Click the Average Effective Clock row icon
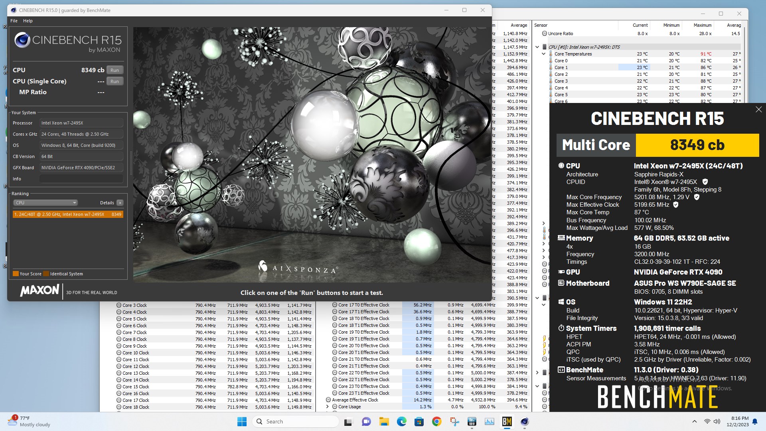Screen dimensions: 766x431 pos(328,400)
